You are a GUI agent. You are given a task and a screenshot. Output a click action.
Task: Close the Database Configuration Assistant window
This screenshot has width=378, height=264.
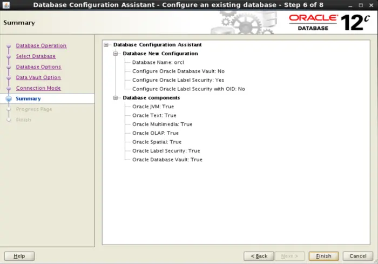[x=372, y=5]
